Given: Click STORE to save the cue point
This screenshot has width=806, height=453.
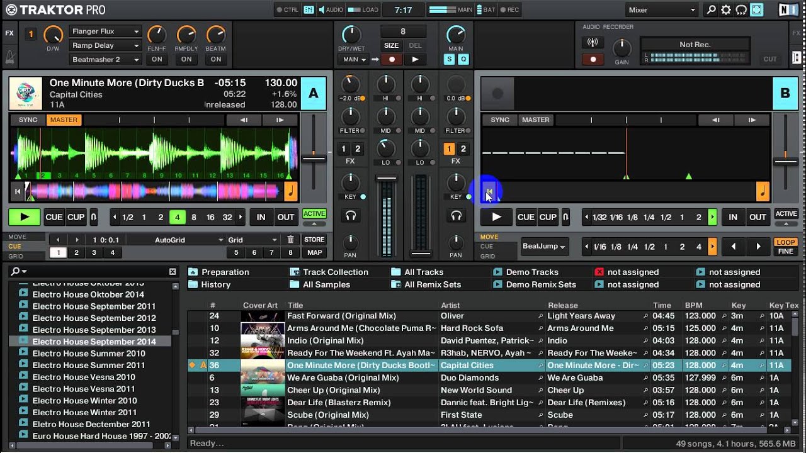Looking at the screenshot, I should coord(314,240).
